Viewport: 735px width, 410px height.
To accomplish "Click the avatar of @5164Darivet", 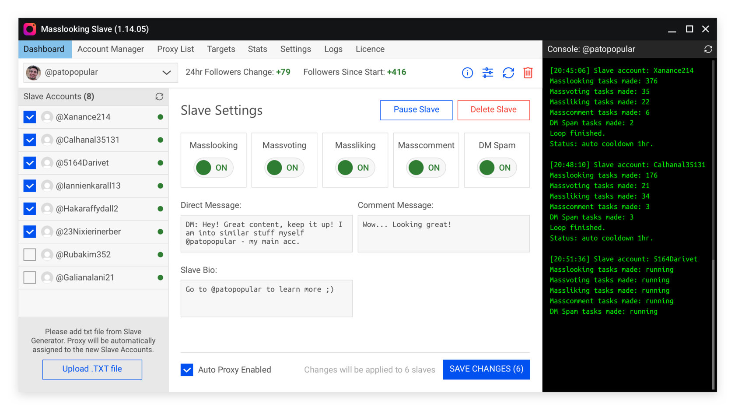I will [47, 163].
